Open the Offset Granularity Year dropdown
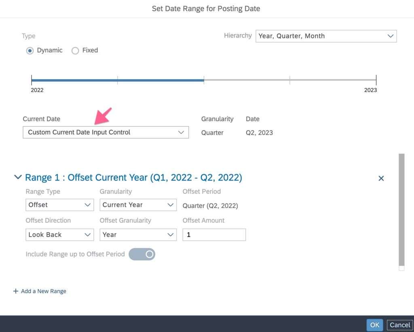 [138, 235]
